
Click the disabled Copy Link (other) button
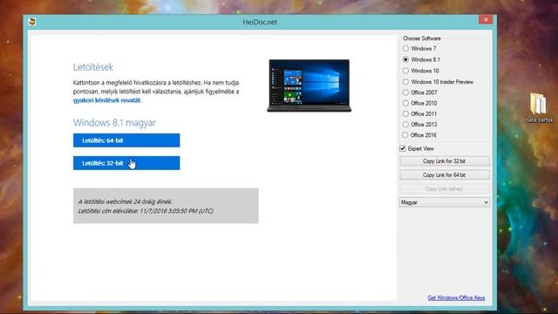(444, 188)
